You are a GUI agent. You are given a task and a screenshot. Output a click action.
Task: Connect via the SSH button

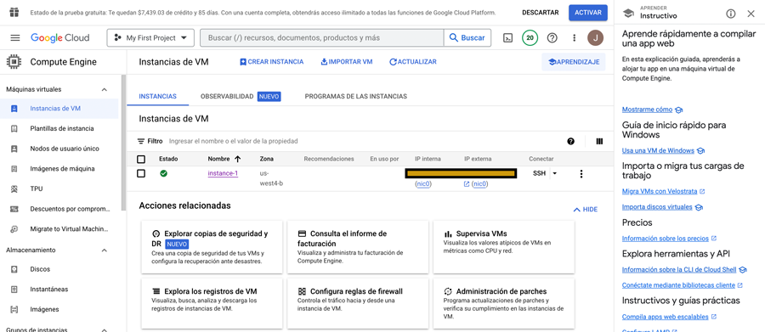coord(539,173)
